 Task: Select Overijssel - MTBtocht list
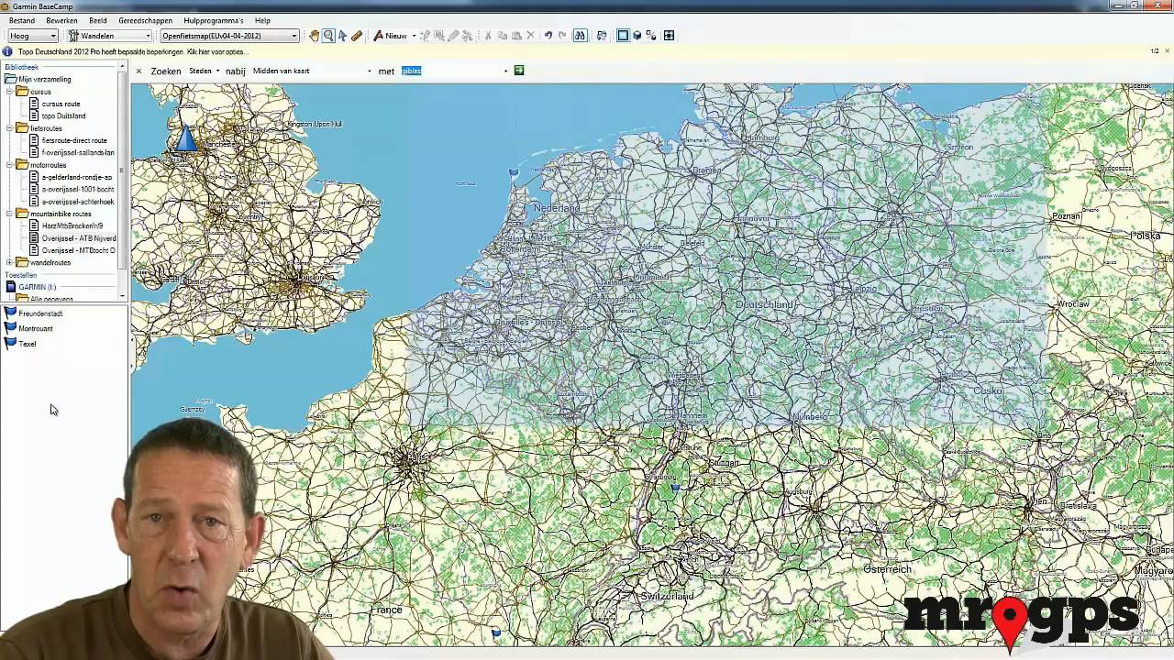coord(79,250)
